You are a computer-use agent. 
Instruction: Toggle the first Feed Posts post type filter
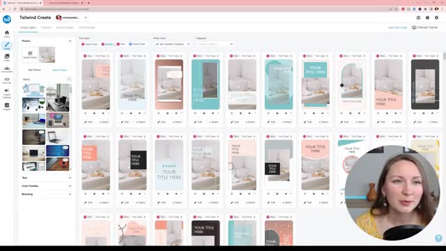[90, 44]
